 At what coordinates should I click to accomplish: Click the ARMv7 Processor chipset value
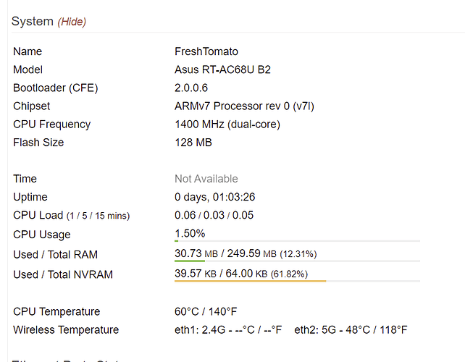coord(244,106)
